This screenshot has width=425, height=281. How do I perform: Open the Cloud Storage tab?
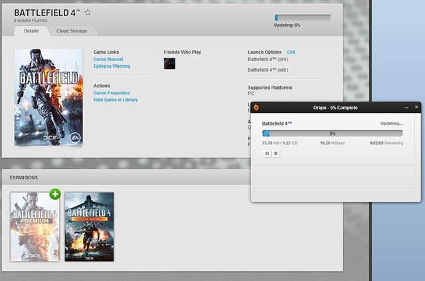pos(72,31)
